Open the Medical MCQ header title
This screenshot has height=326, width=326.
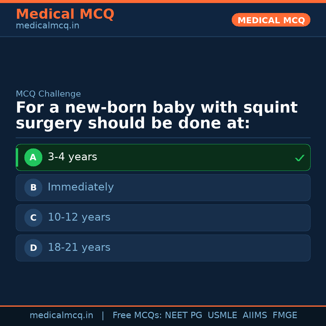(x=65, y=14)
